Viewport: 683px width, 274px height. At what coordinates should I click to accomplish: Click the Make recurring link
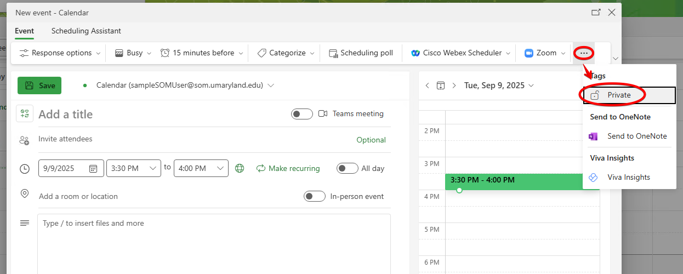point(288,169)
